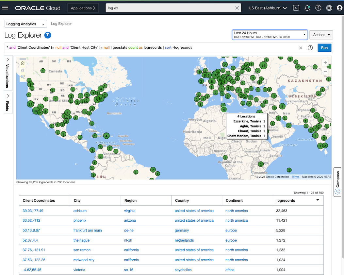
Task: Reset map view with the home icon
Action: [23, 63]
